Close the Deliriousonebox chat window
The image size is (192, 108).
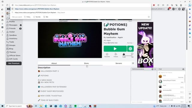click(x=155, y=69)
